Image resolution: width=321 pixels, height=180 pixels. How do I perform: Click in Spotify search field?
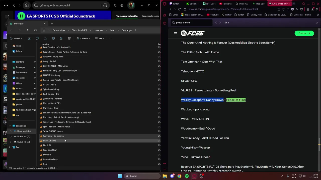click(x=68, y=5)
